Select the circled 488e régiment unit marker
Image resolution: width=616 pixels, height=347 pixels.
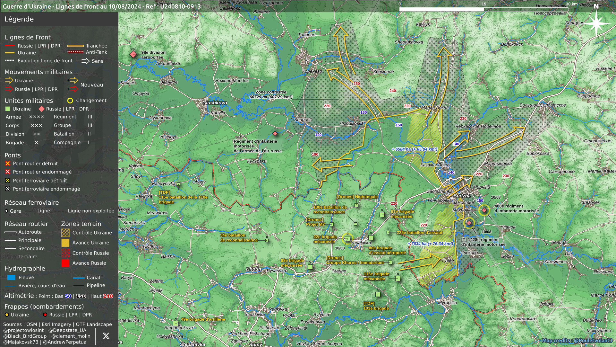pyautogui.click(x=484, y=210)
